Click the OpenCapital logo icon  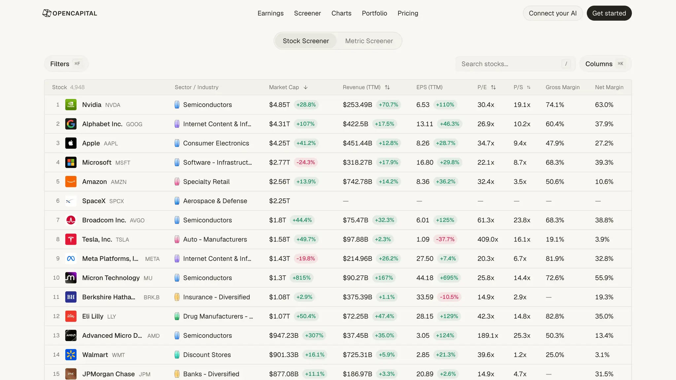(x=47, y=13)
